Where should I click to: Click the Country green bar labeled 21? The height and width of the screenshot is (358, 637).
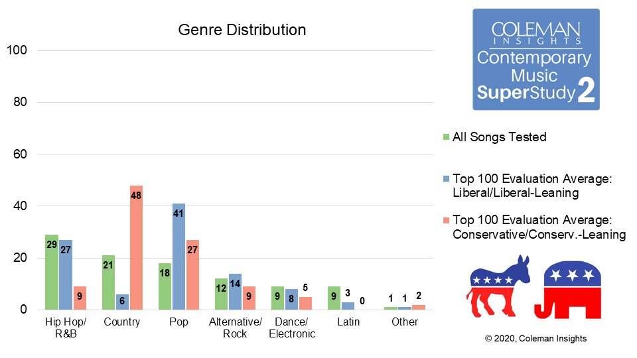pyautogui.click(x=108, y=282)
